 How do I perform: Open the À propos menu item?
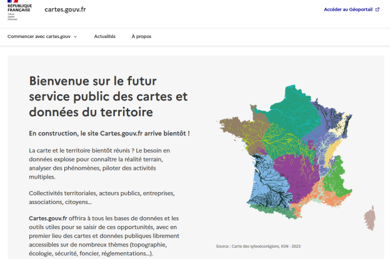tap(141, 36)
